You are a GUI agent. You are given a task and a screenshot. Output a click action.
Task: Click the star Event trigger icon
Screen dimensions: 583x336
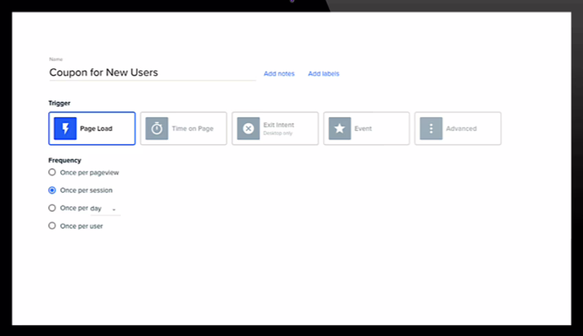point(340,128)
